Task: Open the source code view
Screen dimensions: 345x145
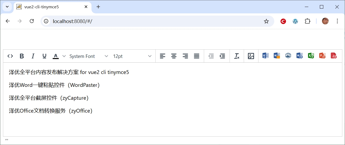Action: click(x=10, y=56)
